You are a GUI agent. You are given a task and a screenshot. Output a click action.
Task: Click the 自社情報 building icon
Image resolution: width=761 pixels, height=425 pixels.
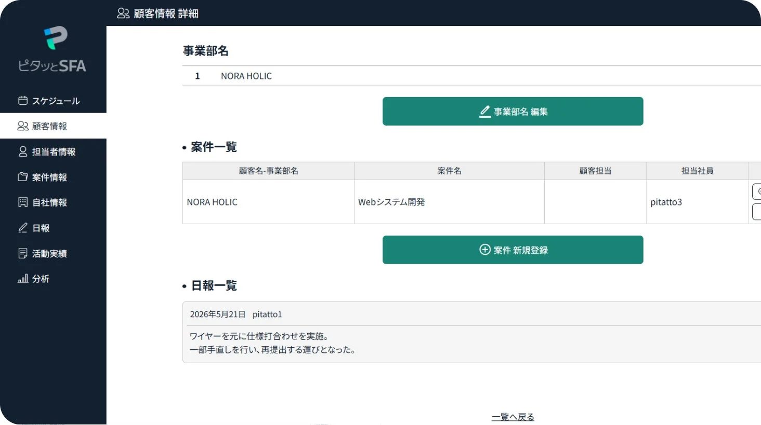[x=23, y=202]
